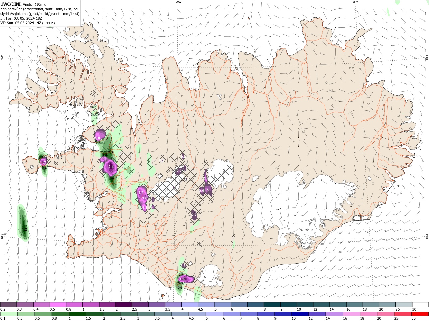This screenshot has width=429, height=321.
Task: Click the '30' label in the upper legend
Action: tap(414, 309)
